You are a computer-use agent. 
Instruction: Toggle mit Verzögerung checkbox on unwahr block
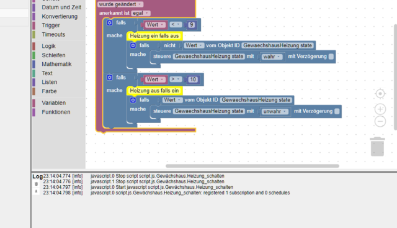tap(337, 111)
